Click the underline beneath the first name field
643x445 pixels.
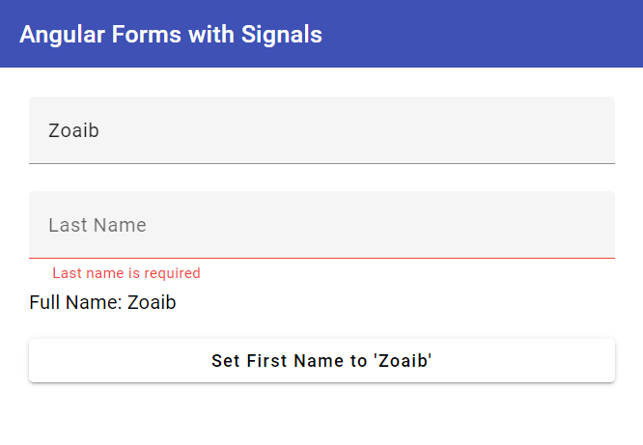pyautogui.click(x=321, y=163)
